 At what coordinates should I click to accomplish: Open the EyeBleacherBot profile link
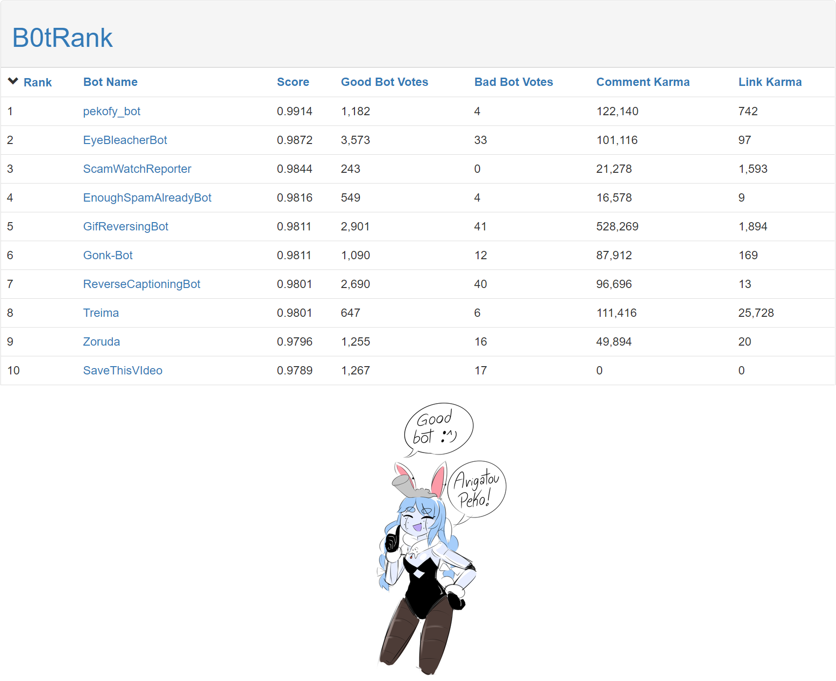click(125, 140)
